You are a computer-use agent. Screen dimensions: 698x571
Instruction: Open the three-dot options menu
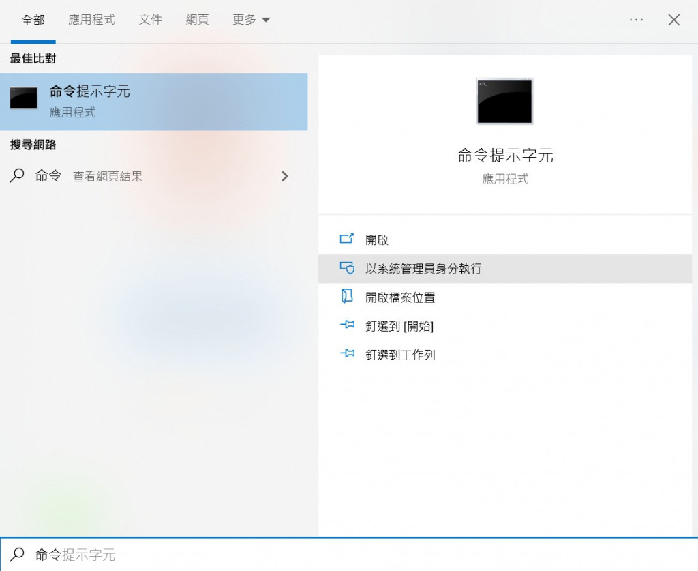tap(636, 20)
